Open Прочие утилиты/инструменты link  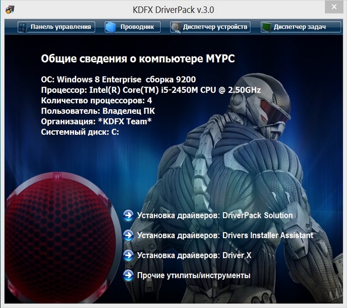pos(194,276)
